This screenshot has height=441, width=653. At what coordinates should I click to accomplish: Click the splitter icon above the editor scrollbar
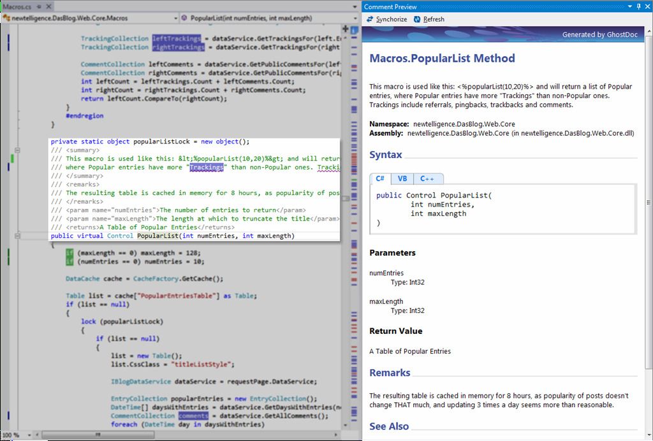click(x=346, y=29)
